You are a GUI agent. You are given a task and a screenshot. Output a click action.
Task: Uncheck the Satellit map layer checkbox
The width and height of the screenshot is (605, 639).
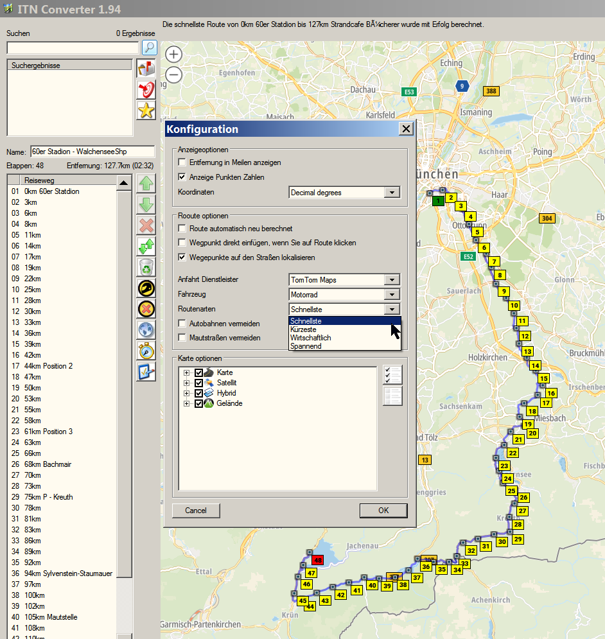click(x=198, y=383)
